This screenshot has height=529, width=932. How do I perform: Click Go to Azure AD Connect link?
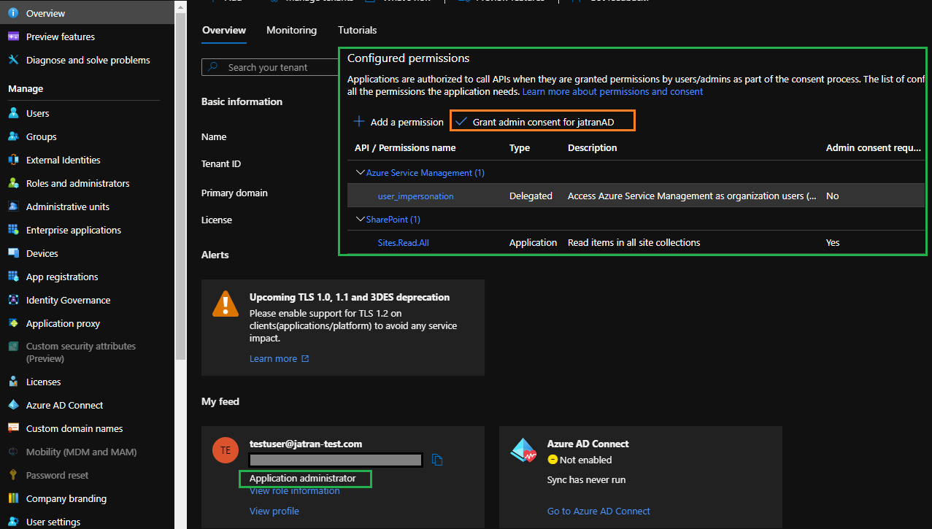(x=598, y=511)
